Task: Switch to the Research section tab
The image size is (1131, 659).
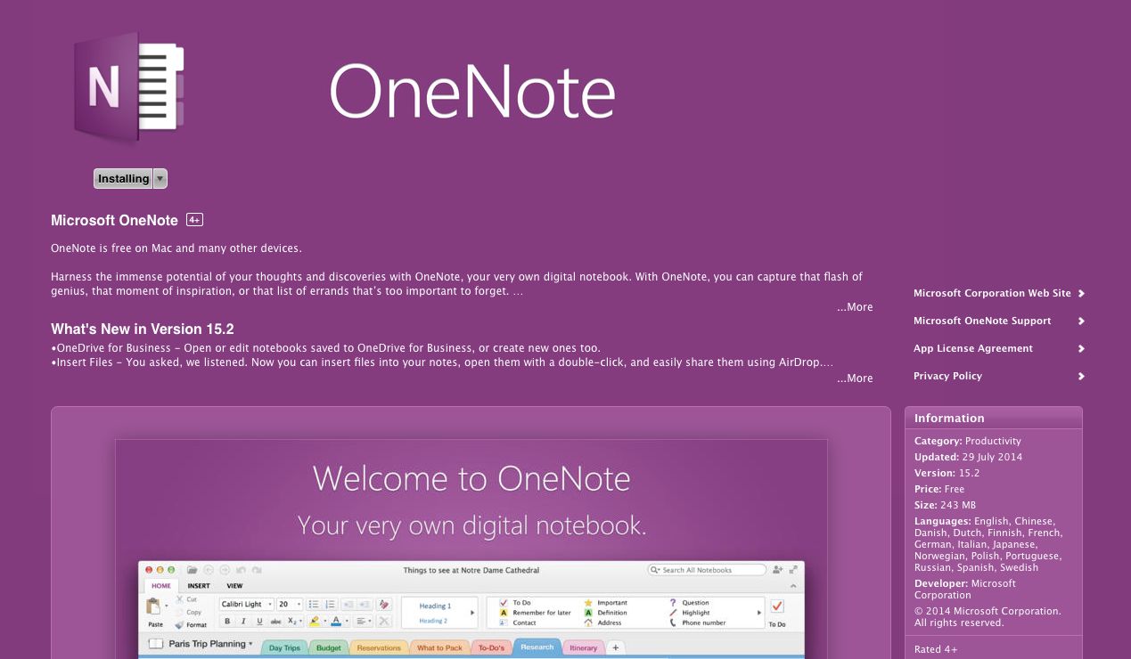Action: 537,647
